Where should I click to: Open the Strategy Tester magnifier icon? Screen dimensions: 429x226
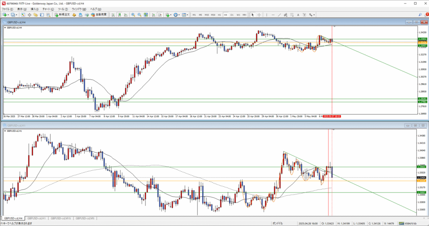click(48, 15)
